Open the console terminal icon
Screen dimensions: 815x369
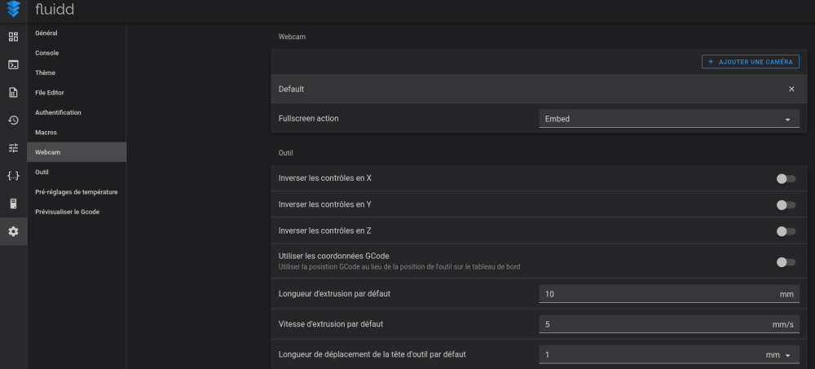pyautogui.click(x=14, y=65)
